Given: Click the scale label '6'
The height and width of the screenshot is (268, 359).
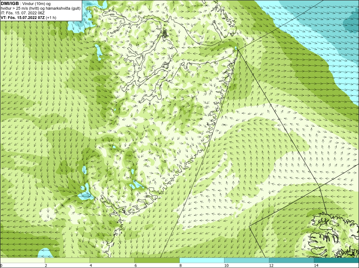Looking at the screenshot, I should tap(136, 265).
